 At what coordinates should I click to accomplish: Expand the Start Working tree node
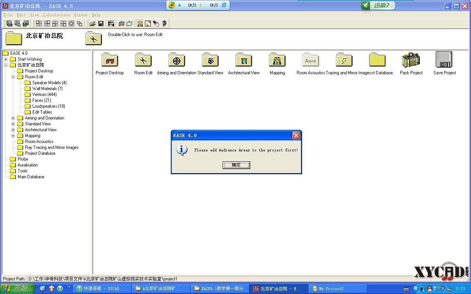(6, 59)
